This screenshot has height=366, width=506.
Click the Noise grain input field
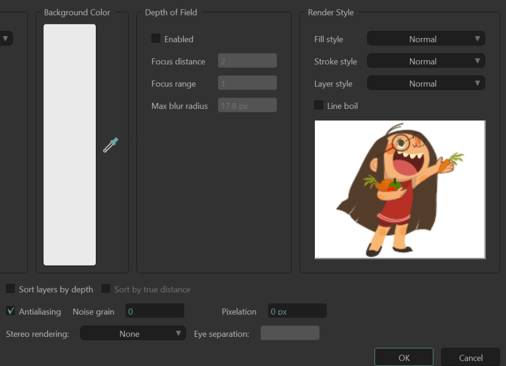click(155, 311)
